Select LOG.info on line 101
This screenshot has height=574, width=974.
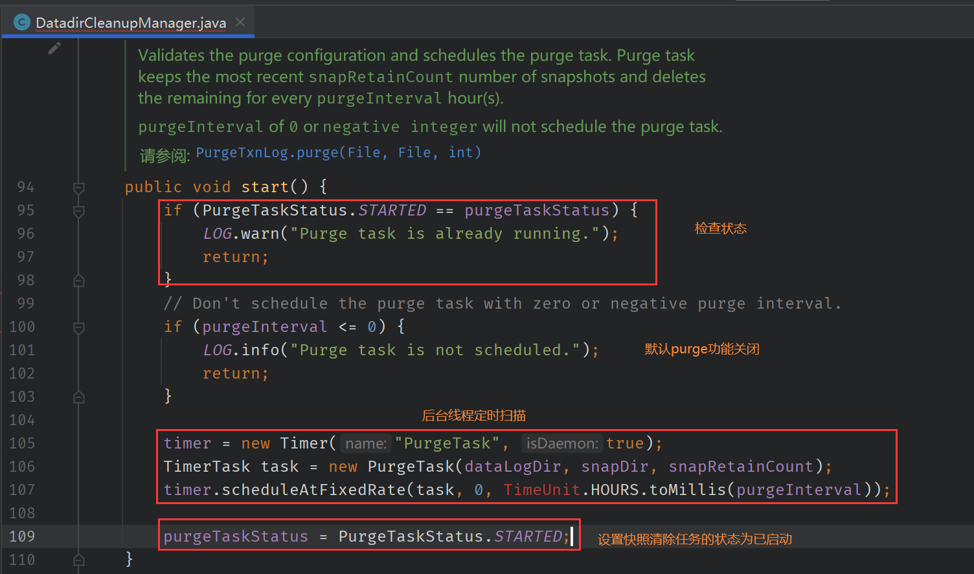click(241, 350)
